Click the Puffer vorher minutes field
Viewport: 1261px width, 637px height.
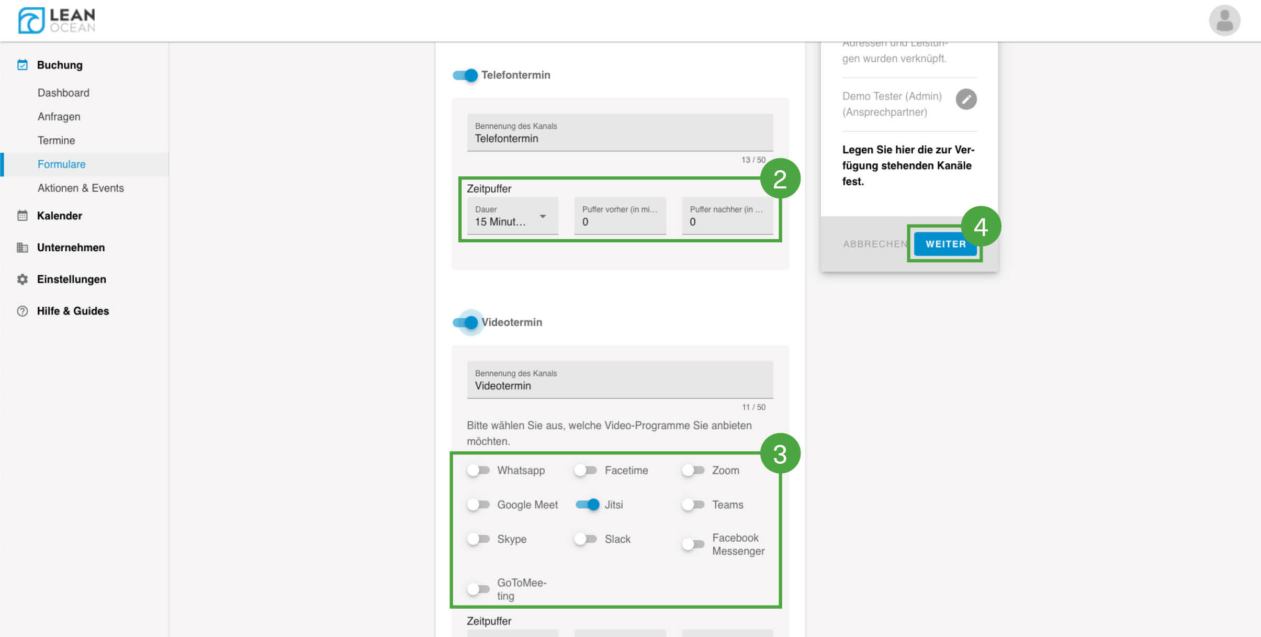pyautogui.click(x=620, y=216)
